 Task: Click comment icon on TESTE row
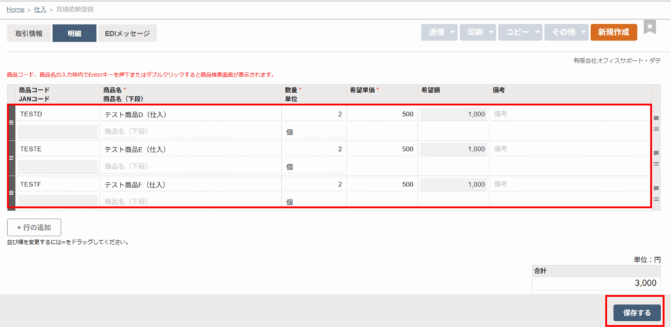[657, 154]
